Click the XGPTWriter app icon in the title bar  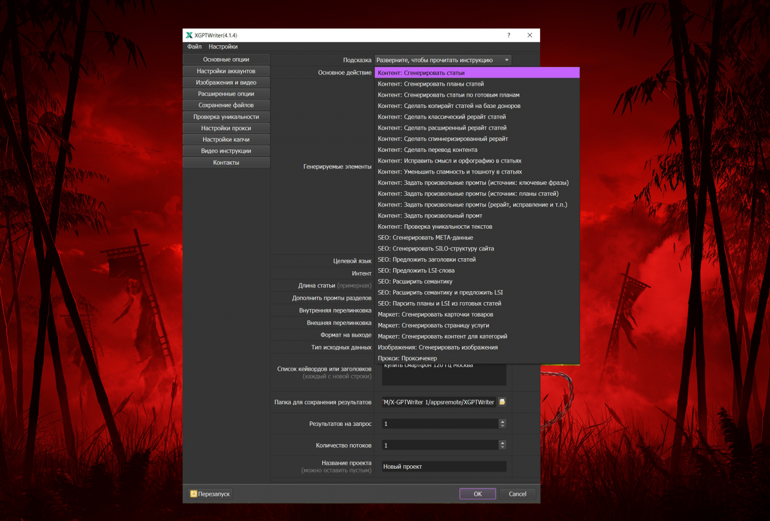click(x=189, y=35)
